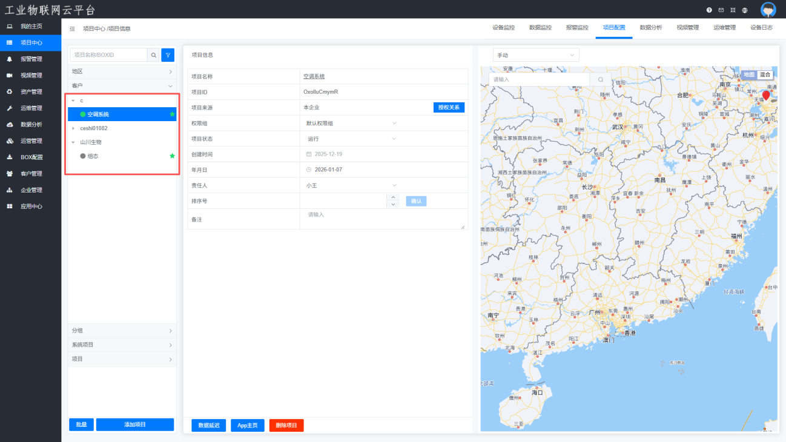Toggle favorite star on 组态 project
Image resolution: width=786 pixels, height=442 pixels.
[172, 156]
